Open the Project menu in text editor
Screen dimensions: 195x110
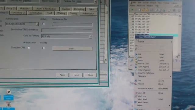[153, 3]
